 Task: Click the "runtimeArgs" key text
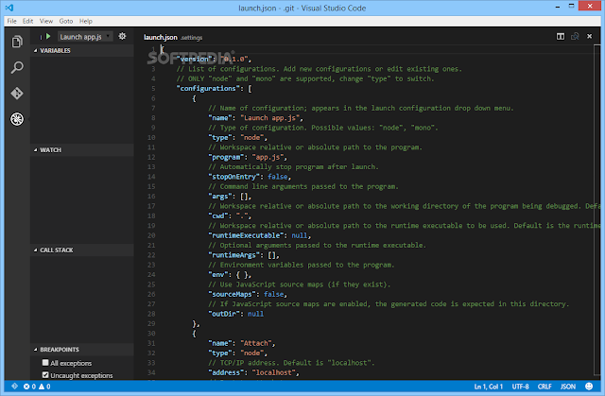(234, 255)
